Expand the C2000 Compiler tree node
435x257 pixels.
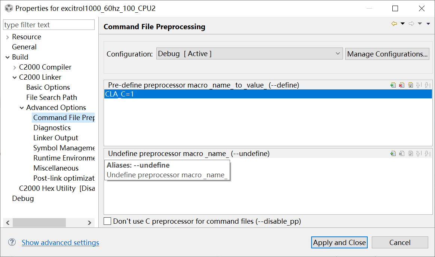click(15, 67)
